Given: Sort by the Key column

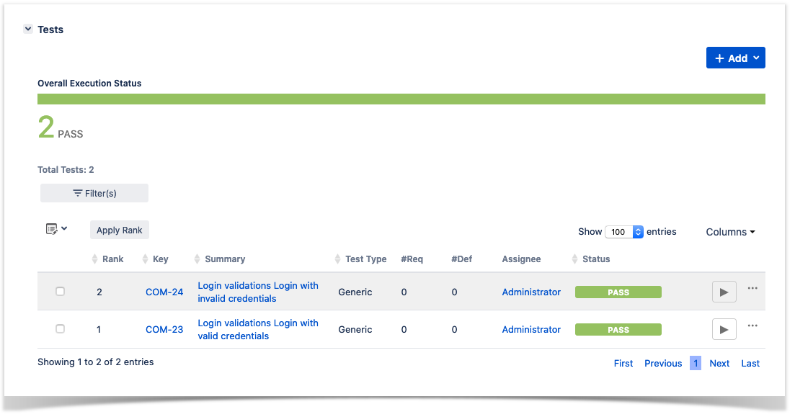Looking at the screenshot, I should pyautogui.click(x=155, y=259).
